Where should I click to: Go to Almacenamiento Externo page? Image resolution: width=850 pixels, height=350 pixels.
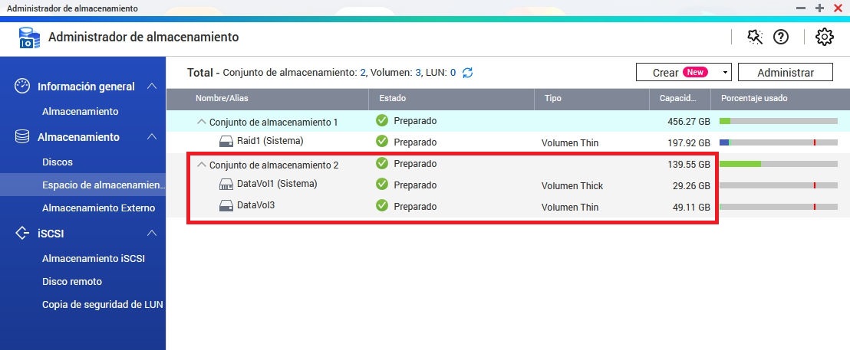(98, 208)
